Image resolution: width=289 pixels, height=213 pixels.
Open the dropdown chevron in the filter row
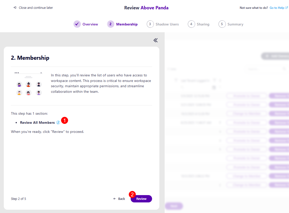coord(220,87)
